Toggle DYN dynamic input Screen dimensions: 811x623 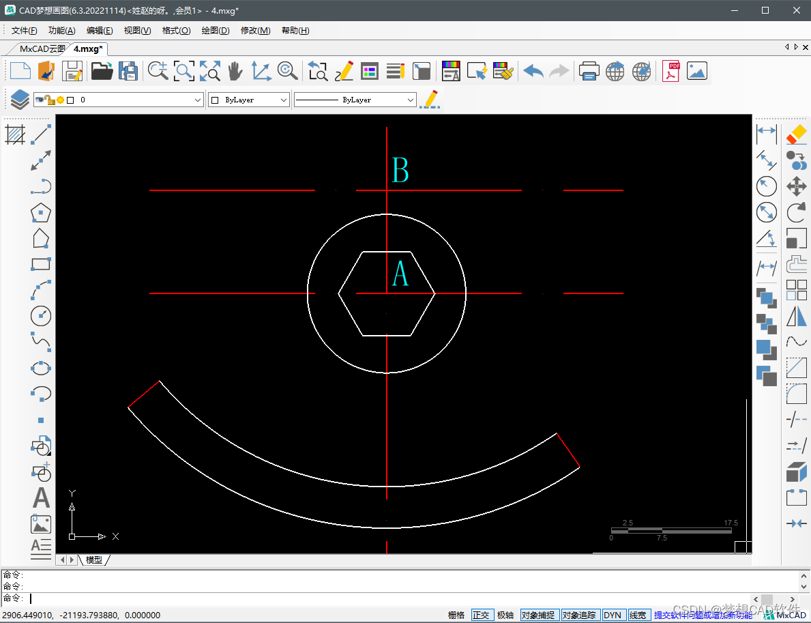(x=613, y=615)
